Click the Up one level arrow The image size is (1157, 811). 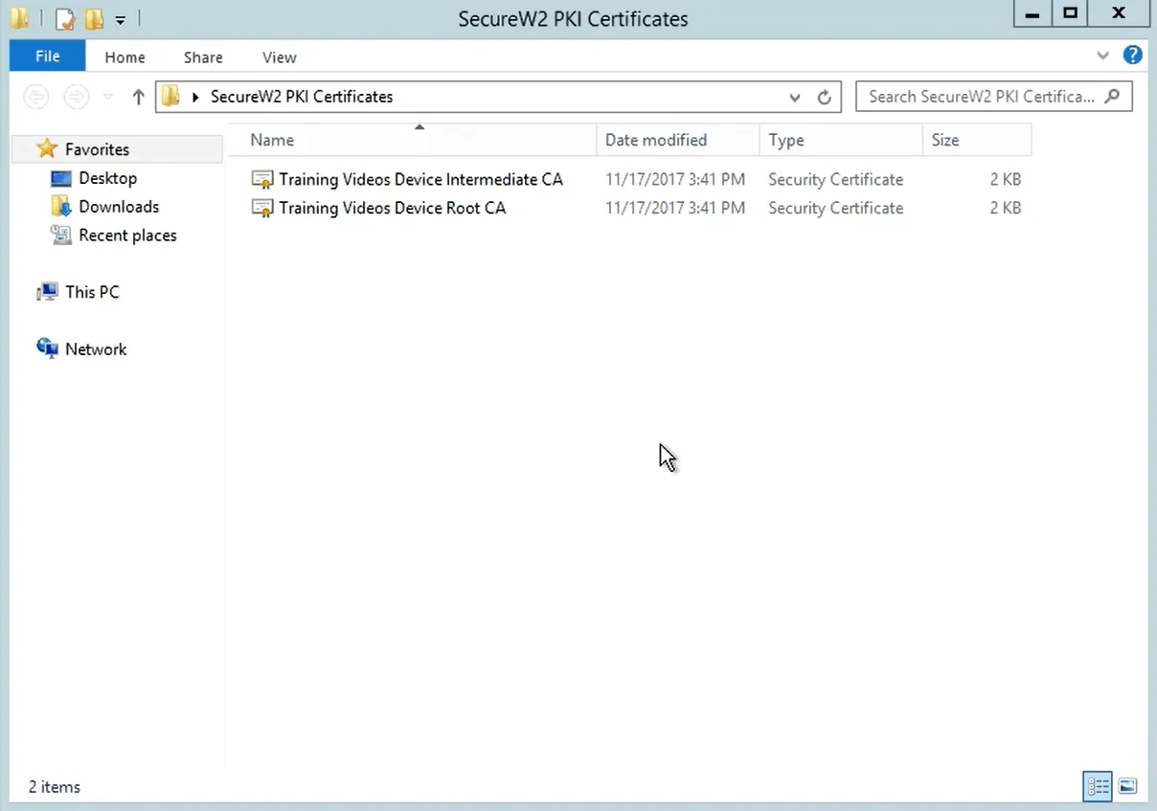click(x=138, y=97)
